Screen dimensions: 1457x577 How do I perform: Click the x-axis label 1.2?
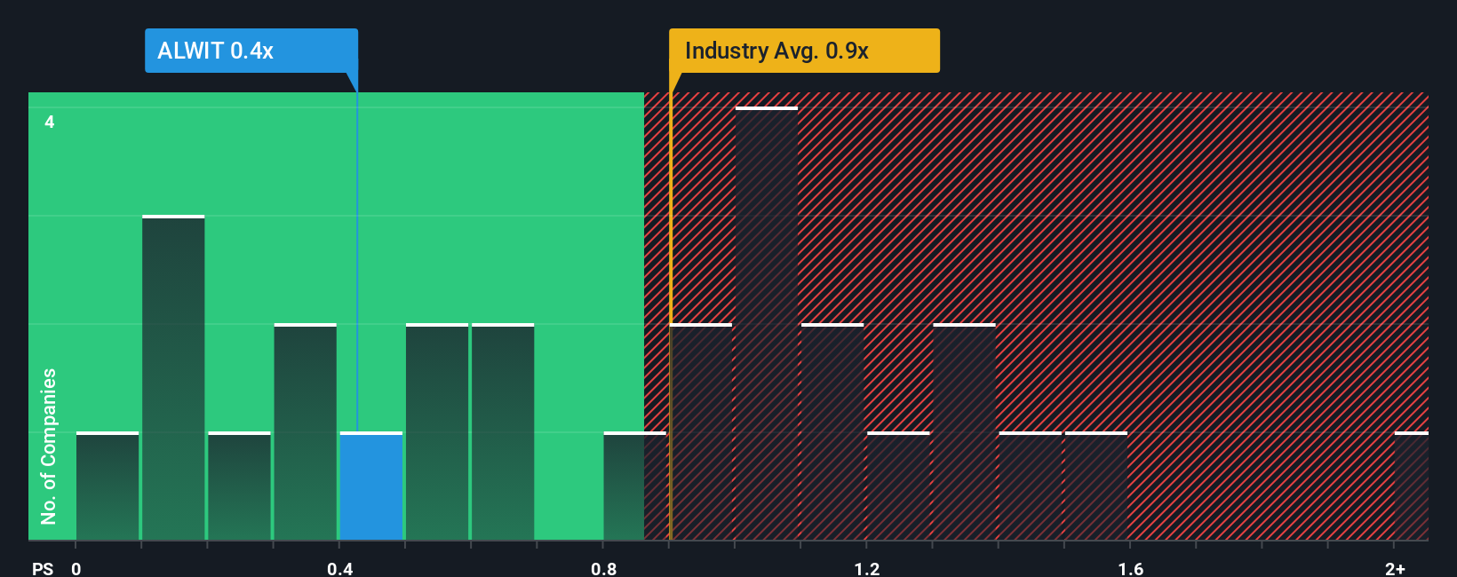click(x=867, y=568)
